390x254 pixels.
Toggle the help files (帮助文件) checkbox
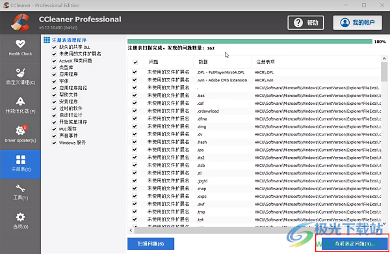point(54,95)
